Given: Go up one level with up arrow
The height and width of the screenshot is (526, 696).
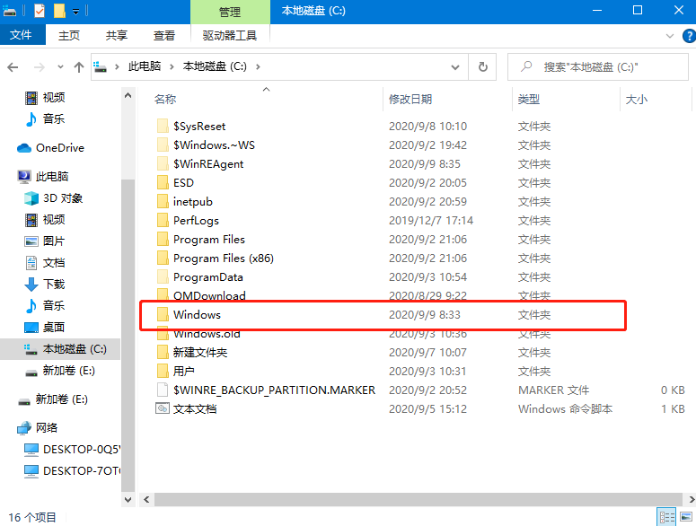Looking at the screenshot, I should [x=78, y=67].
